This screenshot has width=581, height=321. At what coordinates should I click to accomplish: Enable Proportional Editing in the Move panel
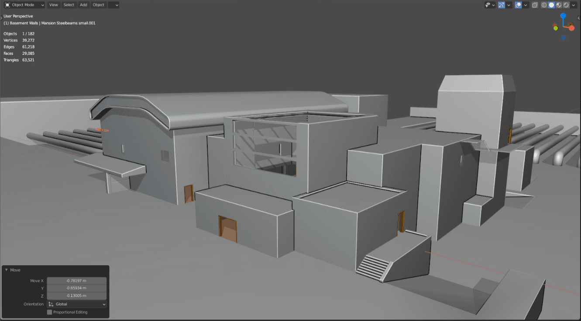[x=49, y=312]
